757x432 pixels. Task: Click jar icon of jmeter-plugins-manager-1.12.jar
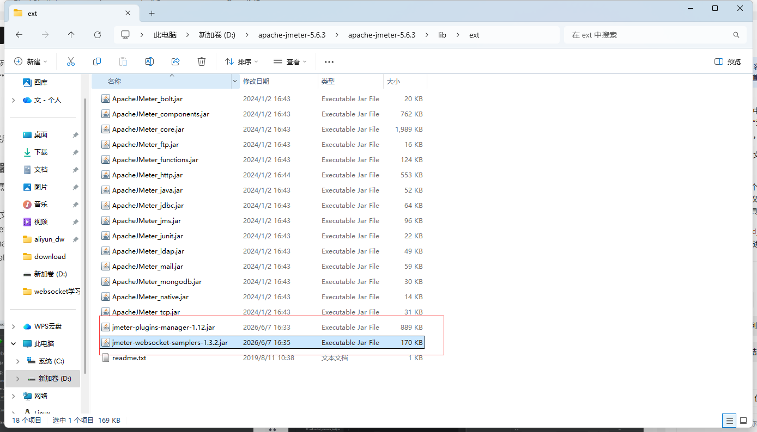point(106,328)
